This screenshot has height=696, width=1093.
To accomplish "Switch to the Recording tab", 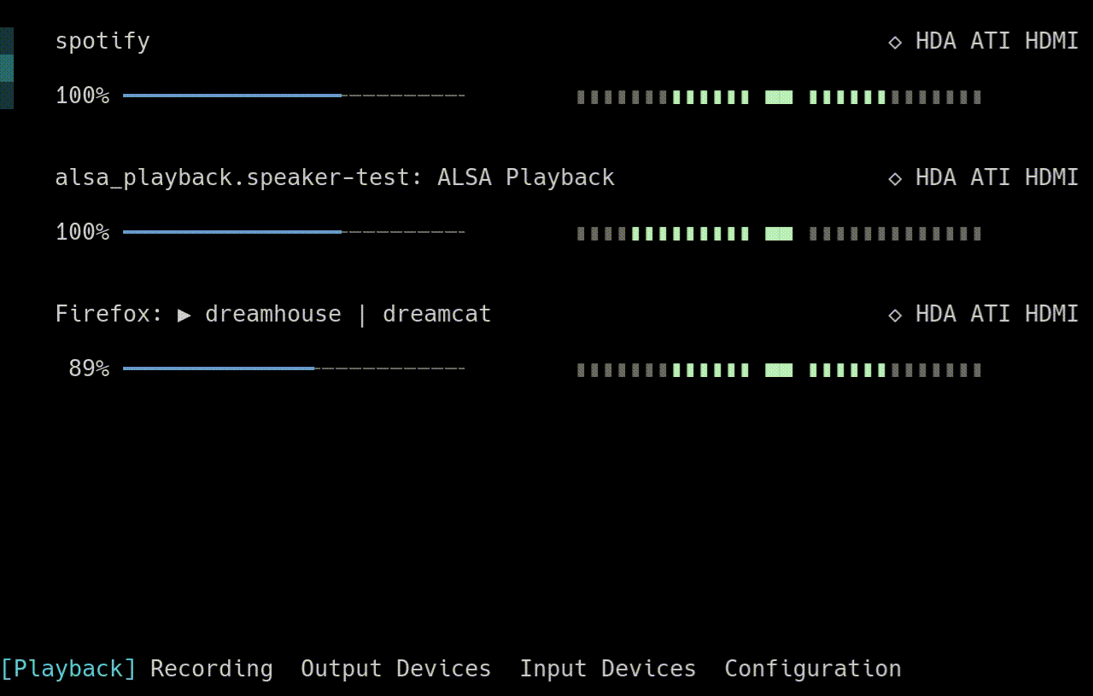I will click(211, 669).
